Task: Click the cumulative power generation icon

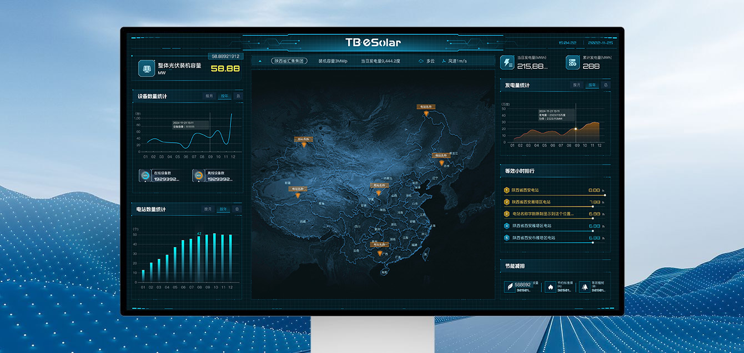Action: [572, 63]
